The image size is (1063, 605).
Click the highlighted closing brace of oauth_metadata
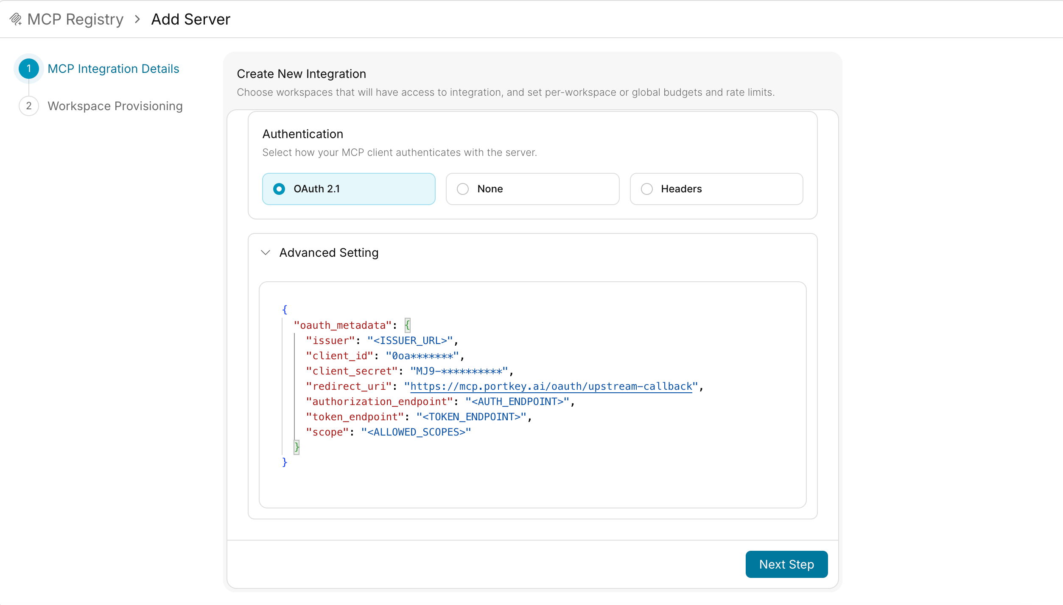(x=297, y=447)
